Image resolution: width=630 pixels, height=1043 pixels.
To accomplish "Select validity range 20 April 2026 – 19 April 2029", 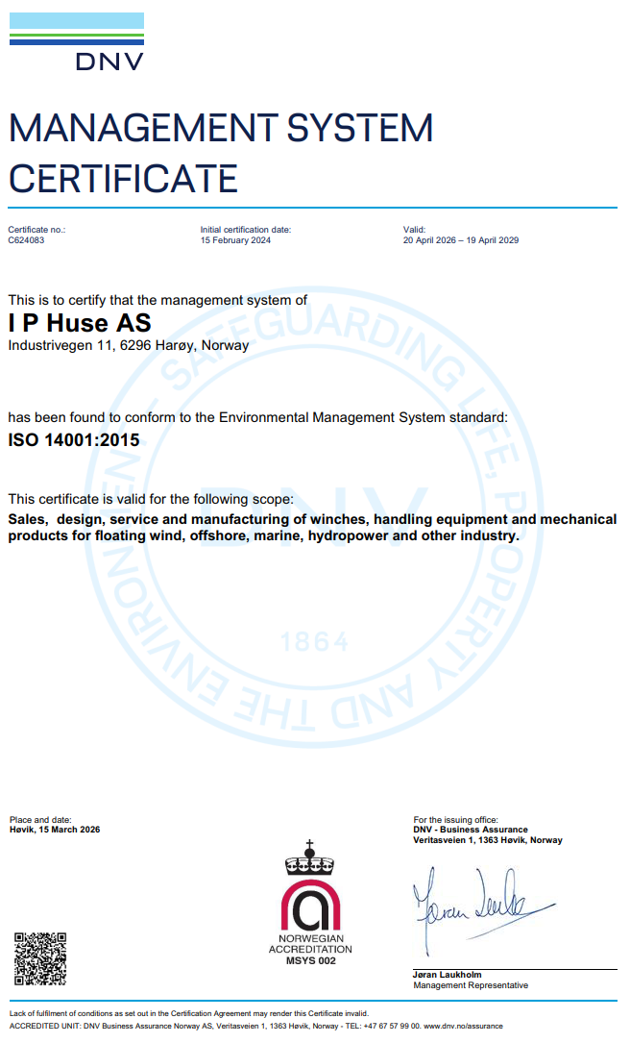I will click(461, 240).
